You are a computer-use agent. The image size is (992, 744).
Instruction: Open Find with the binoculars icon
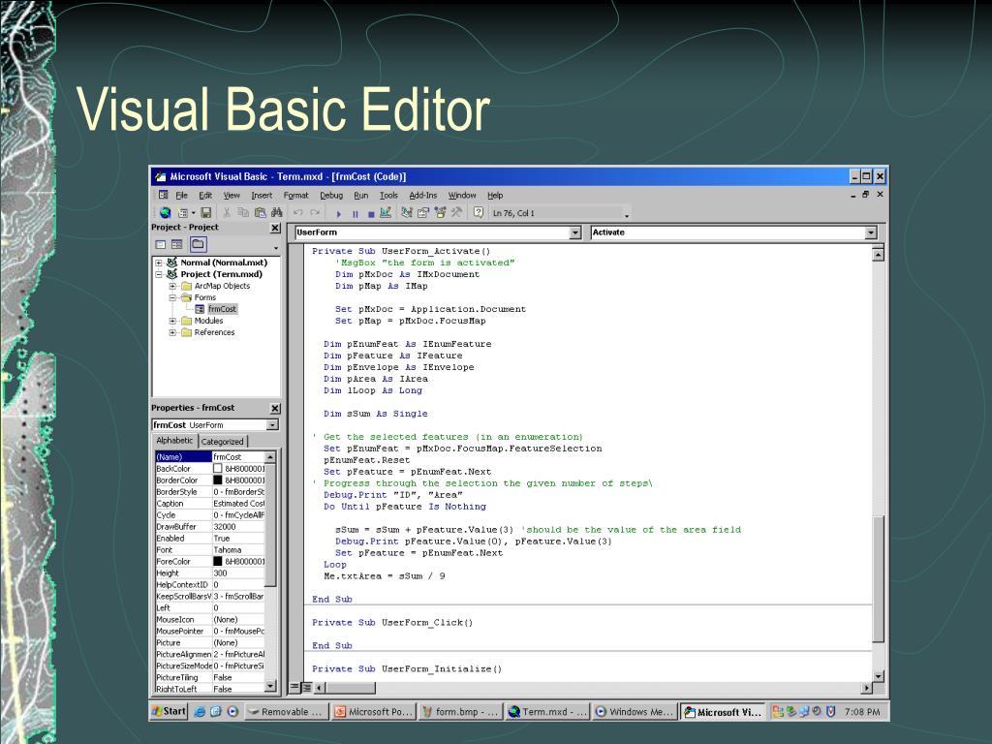tap(276, 213)
